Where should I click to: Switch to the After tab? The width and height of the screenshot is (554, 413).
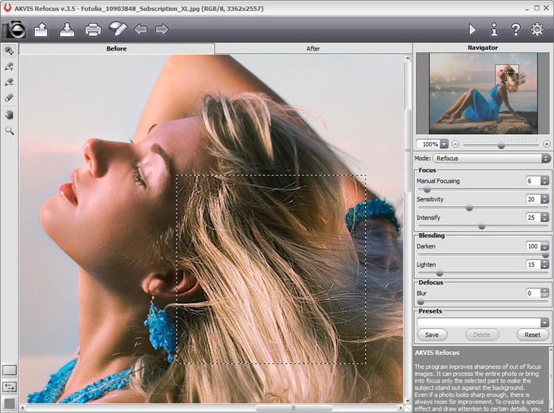pyautogui.click(x=313, y=48)
